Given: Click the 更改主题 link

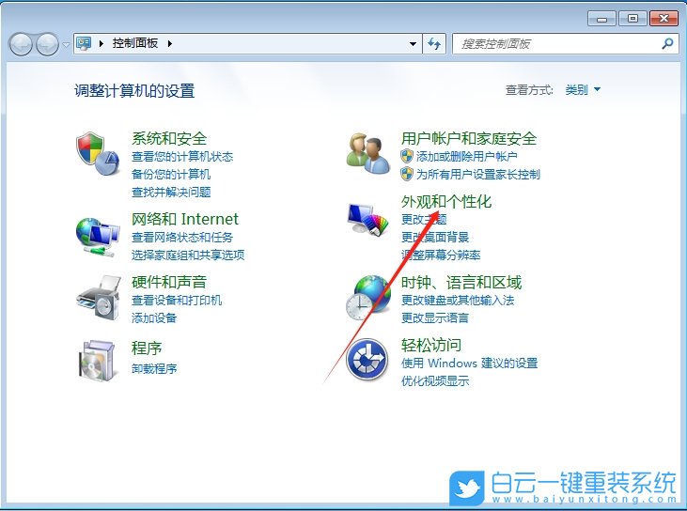Looking at the screenshot, I should 424,219.
